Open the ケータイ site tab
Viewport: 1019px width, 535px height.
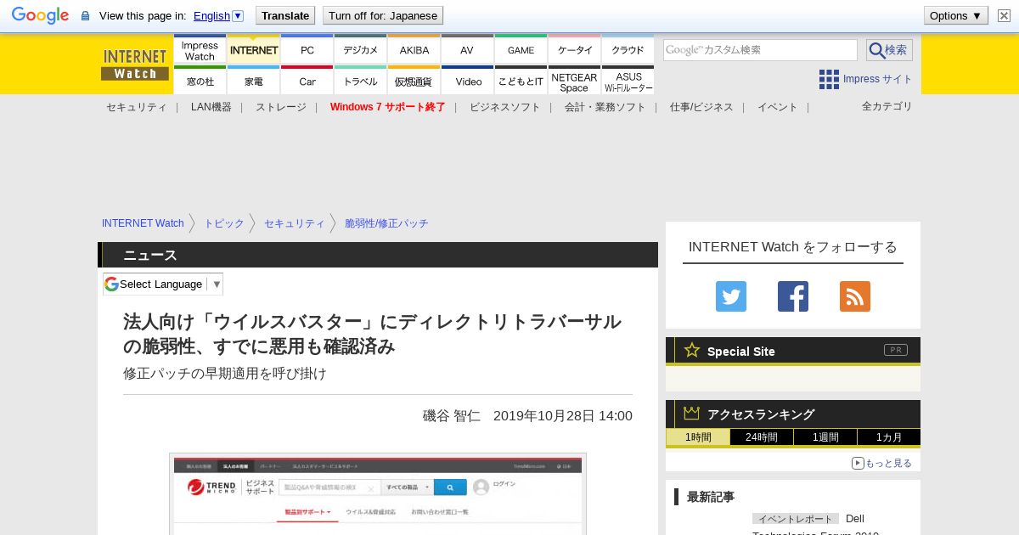point(575,50)
